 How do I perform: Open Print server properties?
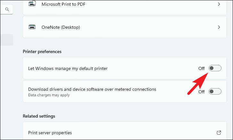[50, 133]
